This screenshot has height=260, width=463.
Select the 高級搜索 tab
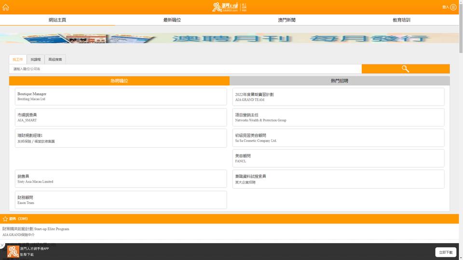(55, 59)
